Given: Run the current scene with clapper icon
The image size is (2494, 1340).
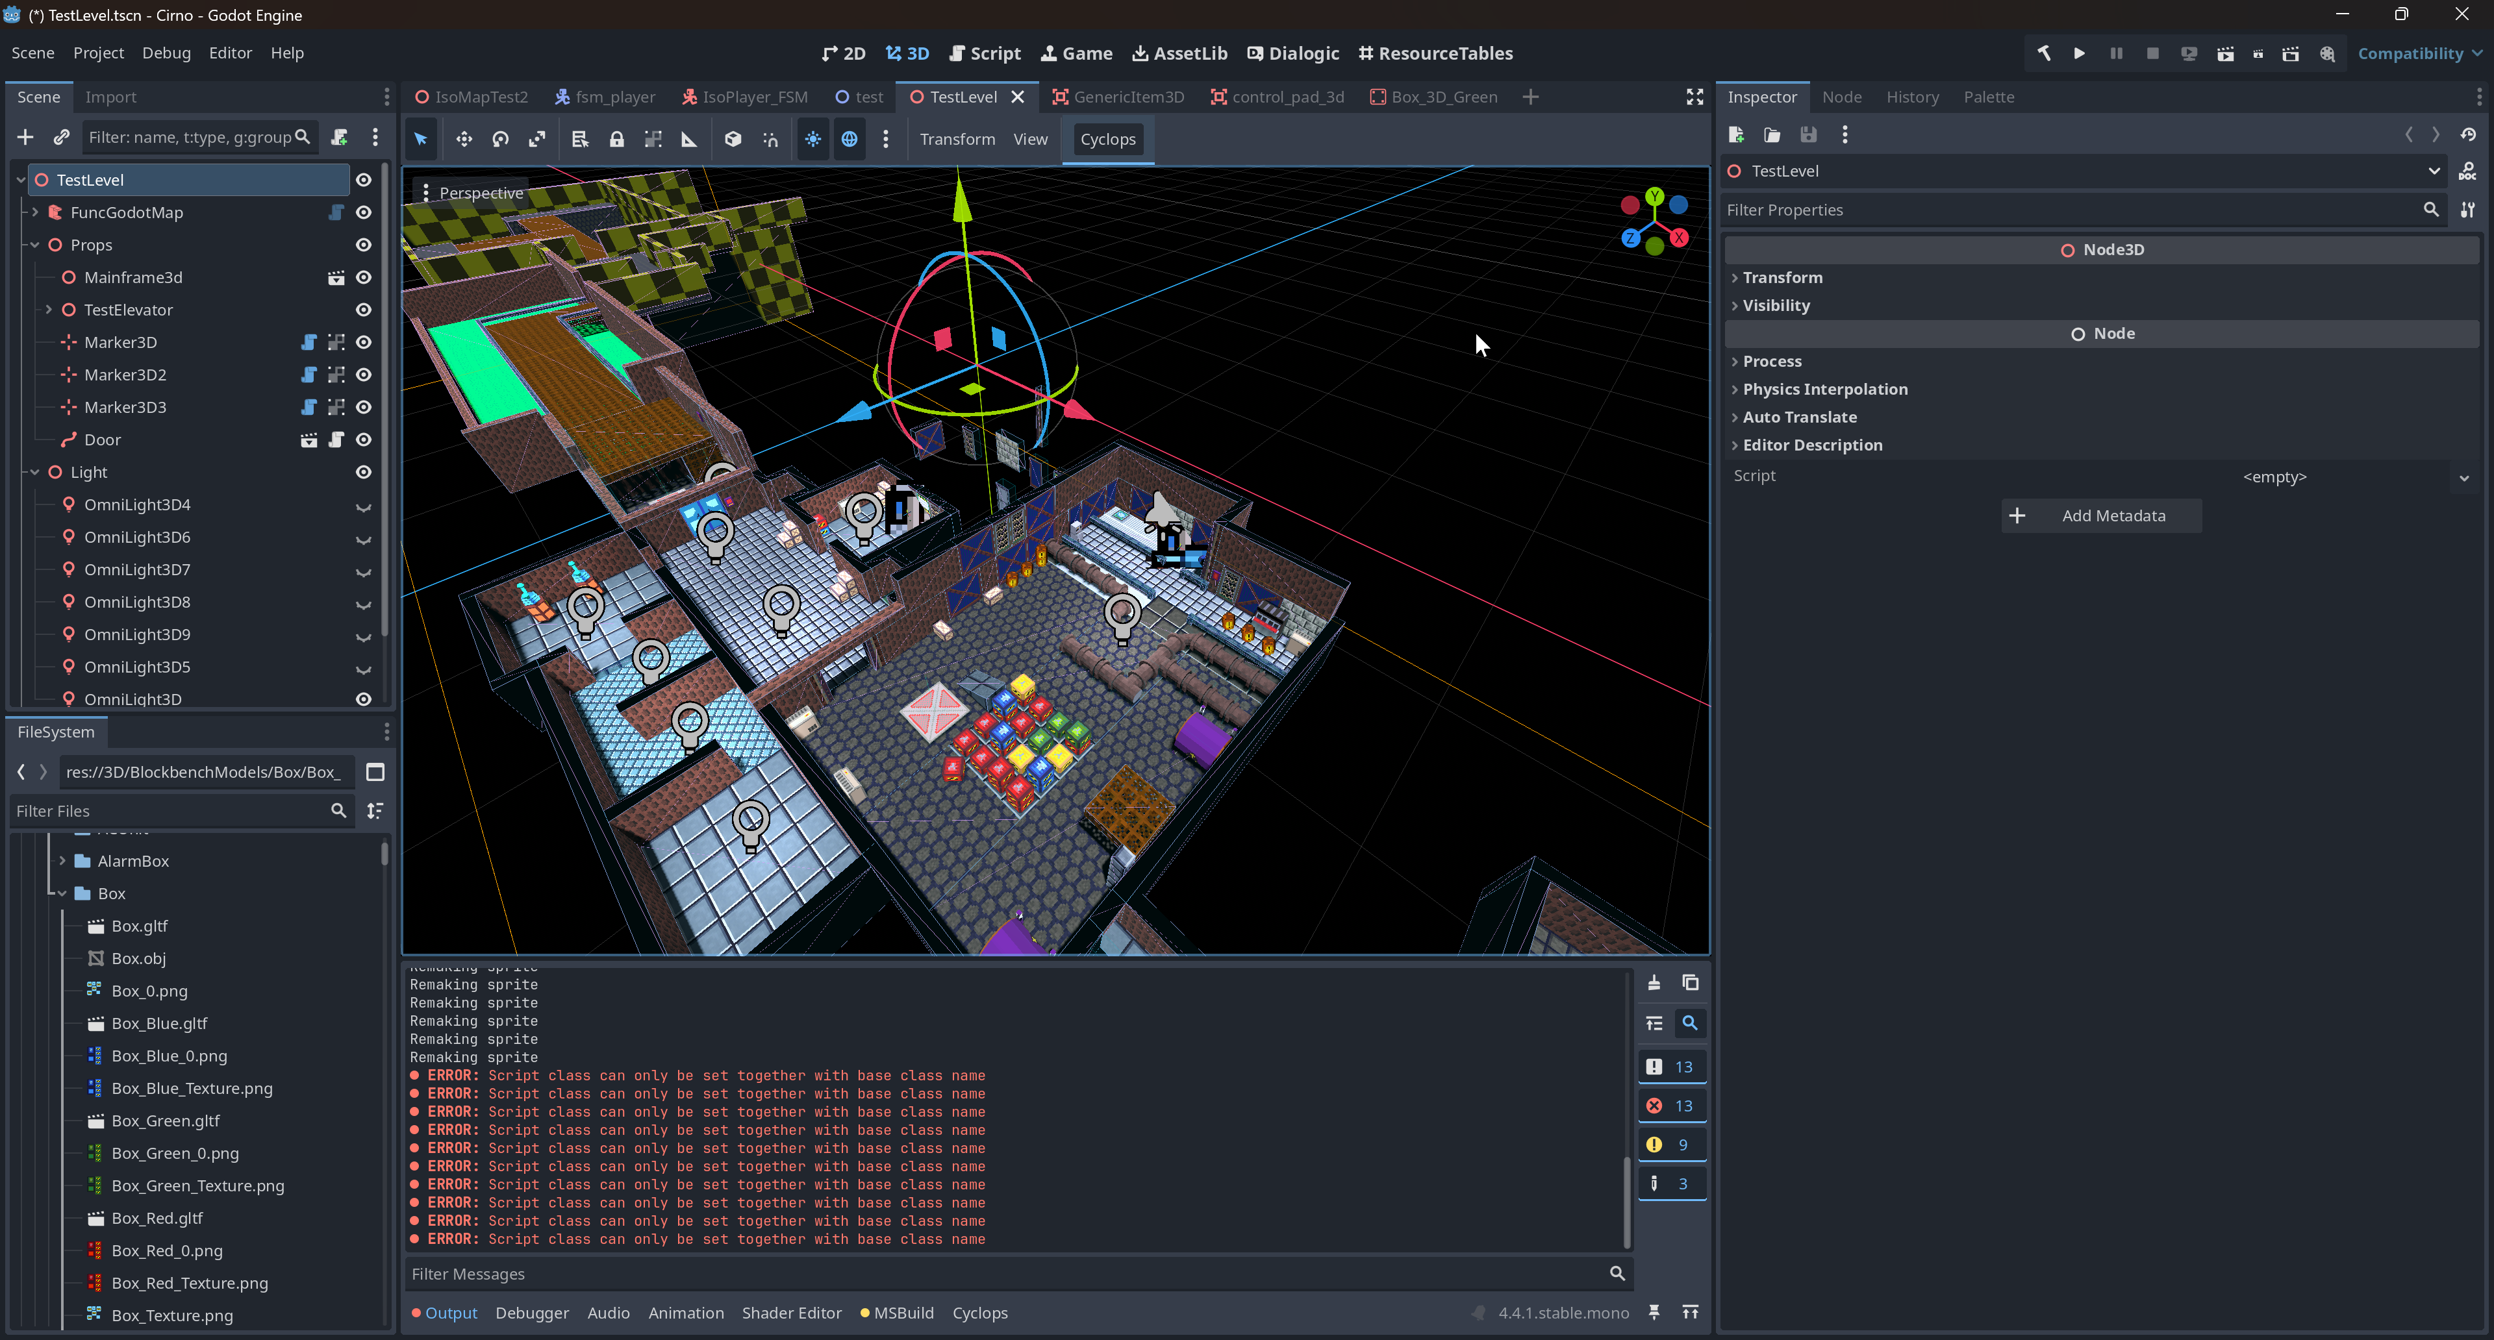Looking at the screenshot, I should coord(2225,53).
